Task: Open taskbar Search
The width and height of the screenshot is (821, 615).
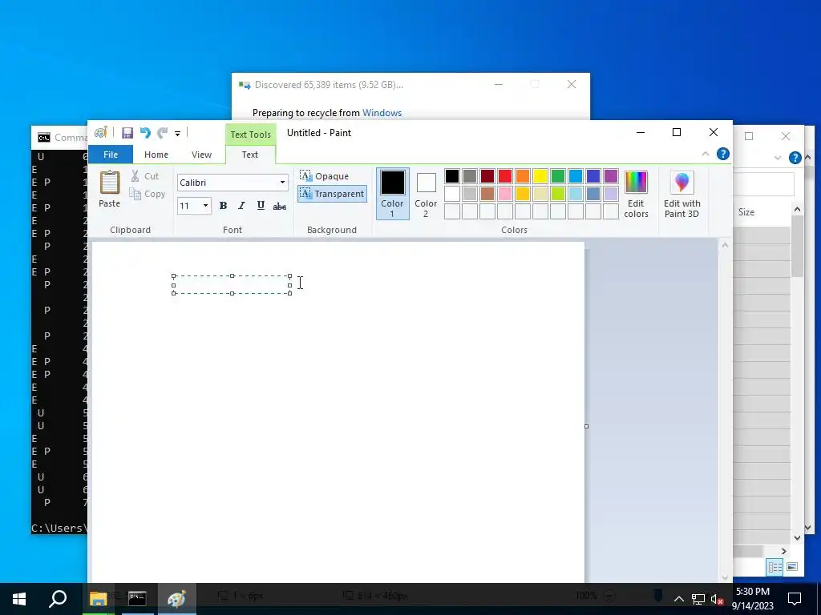Action: click(x=58, y=599)
